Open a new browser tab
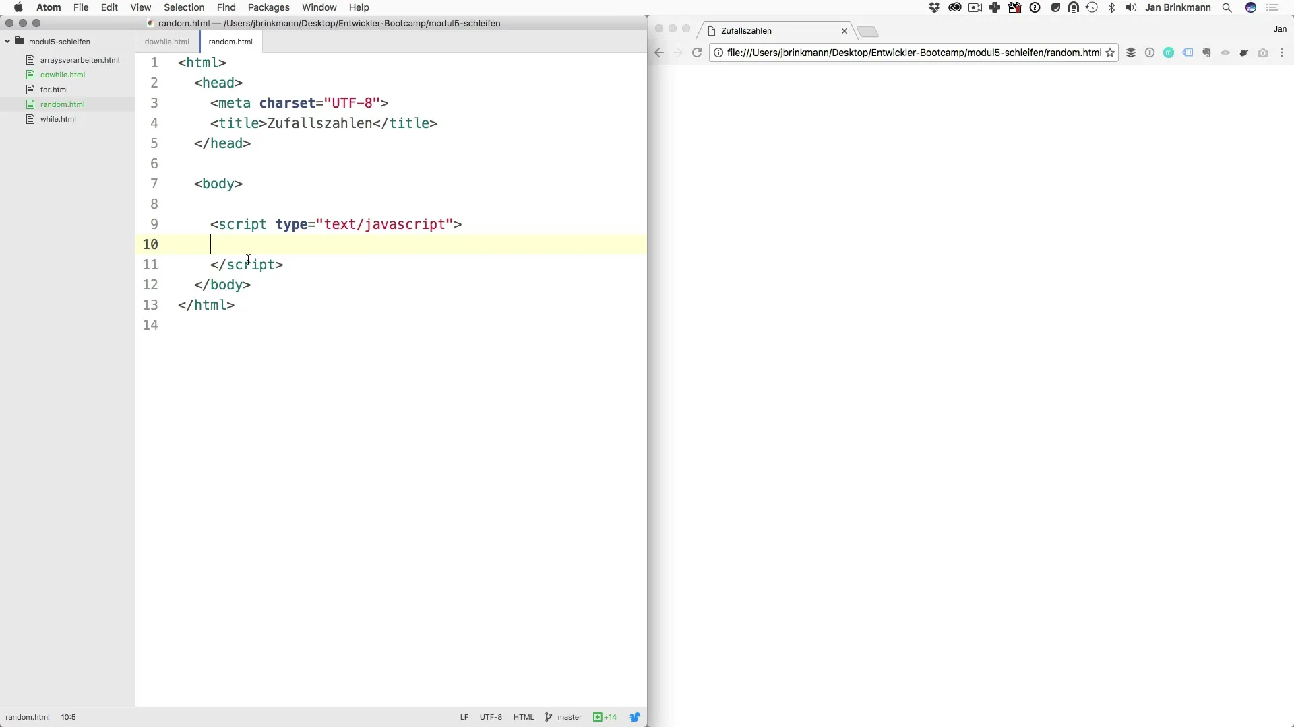This screenshot has height=727, width=1294. 868,32
